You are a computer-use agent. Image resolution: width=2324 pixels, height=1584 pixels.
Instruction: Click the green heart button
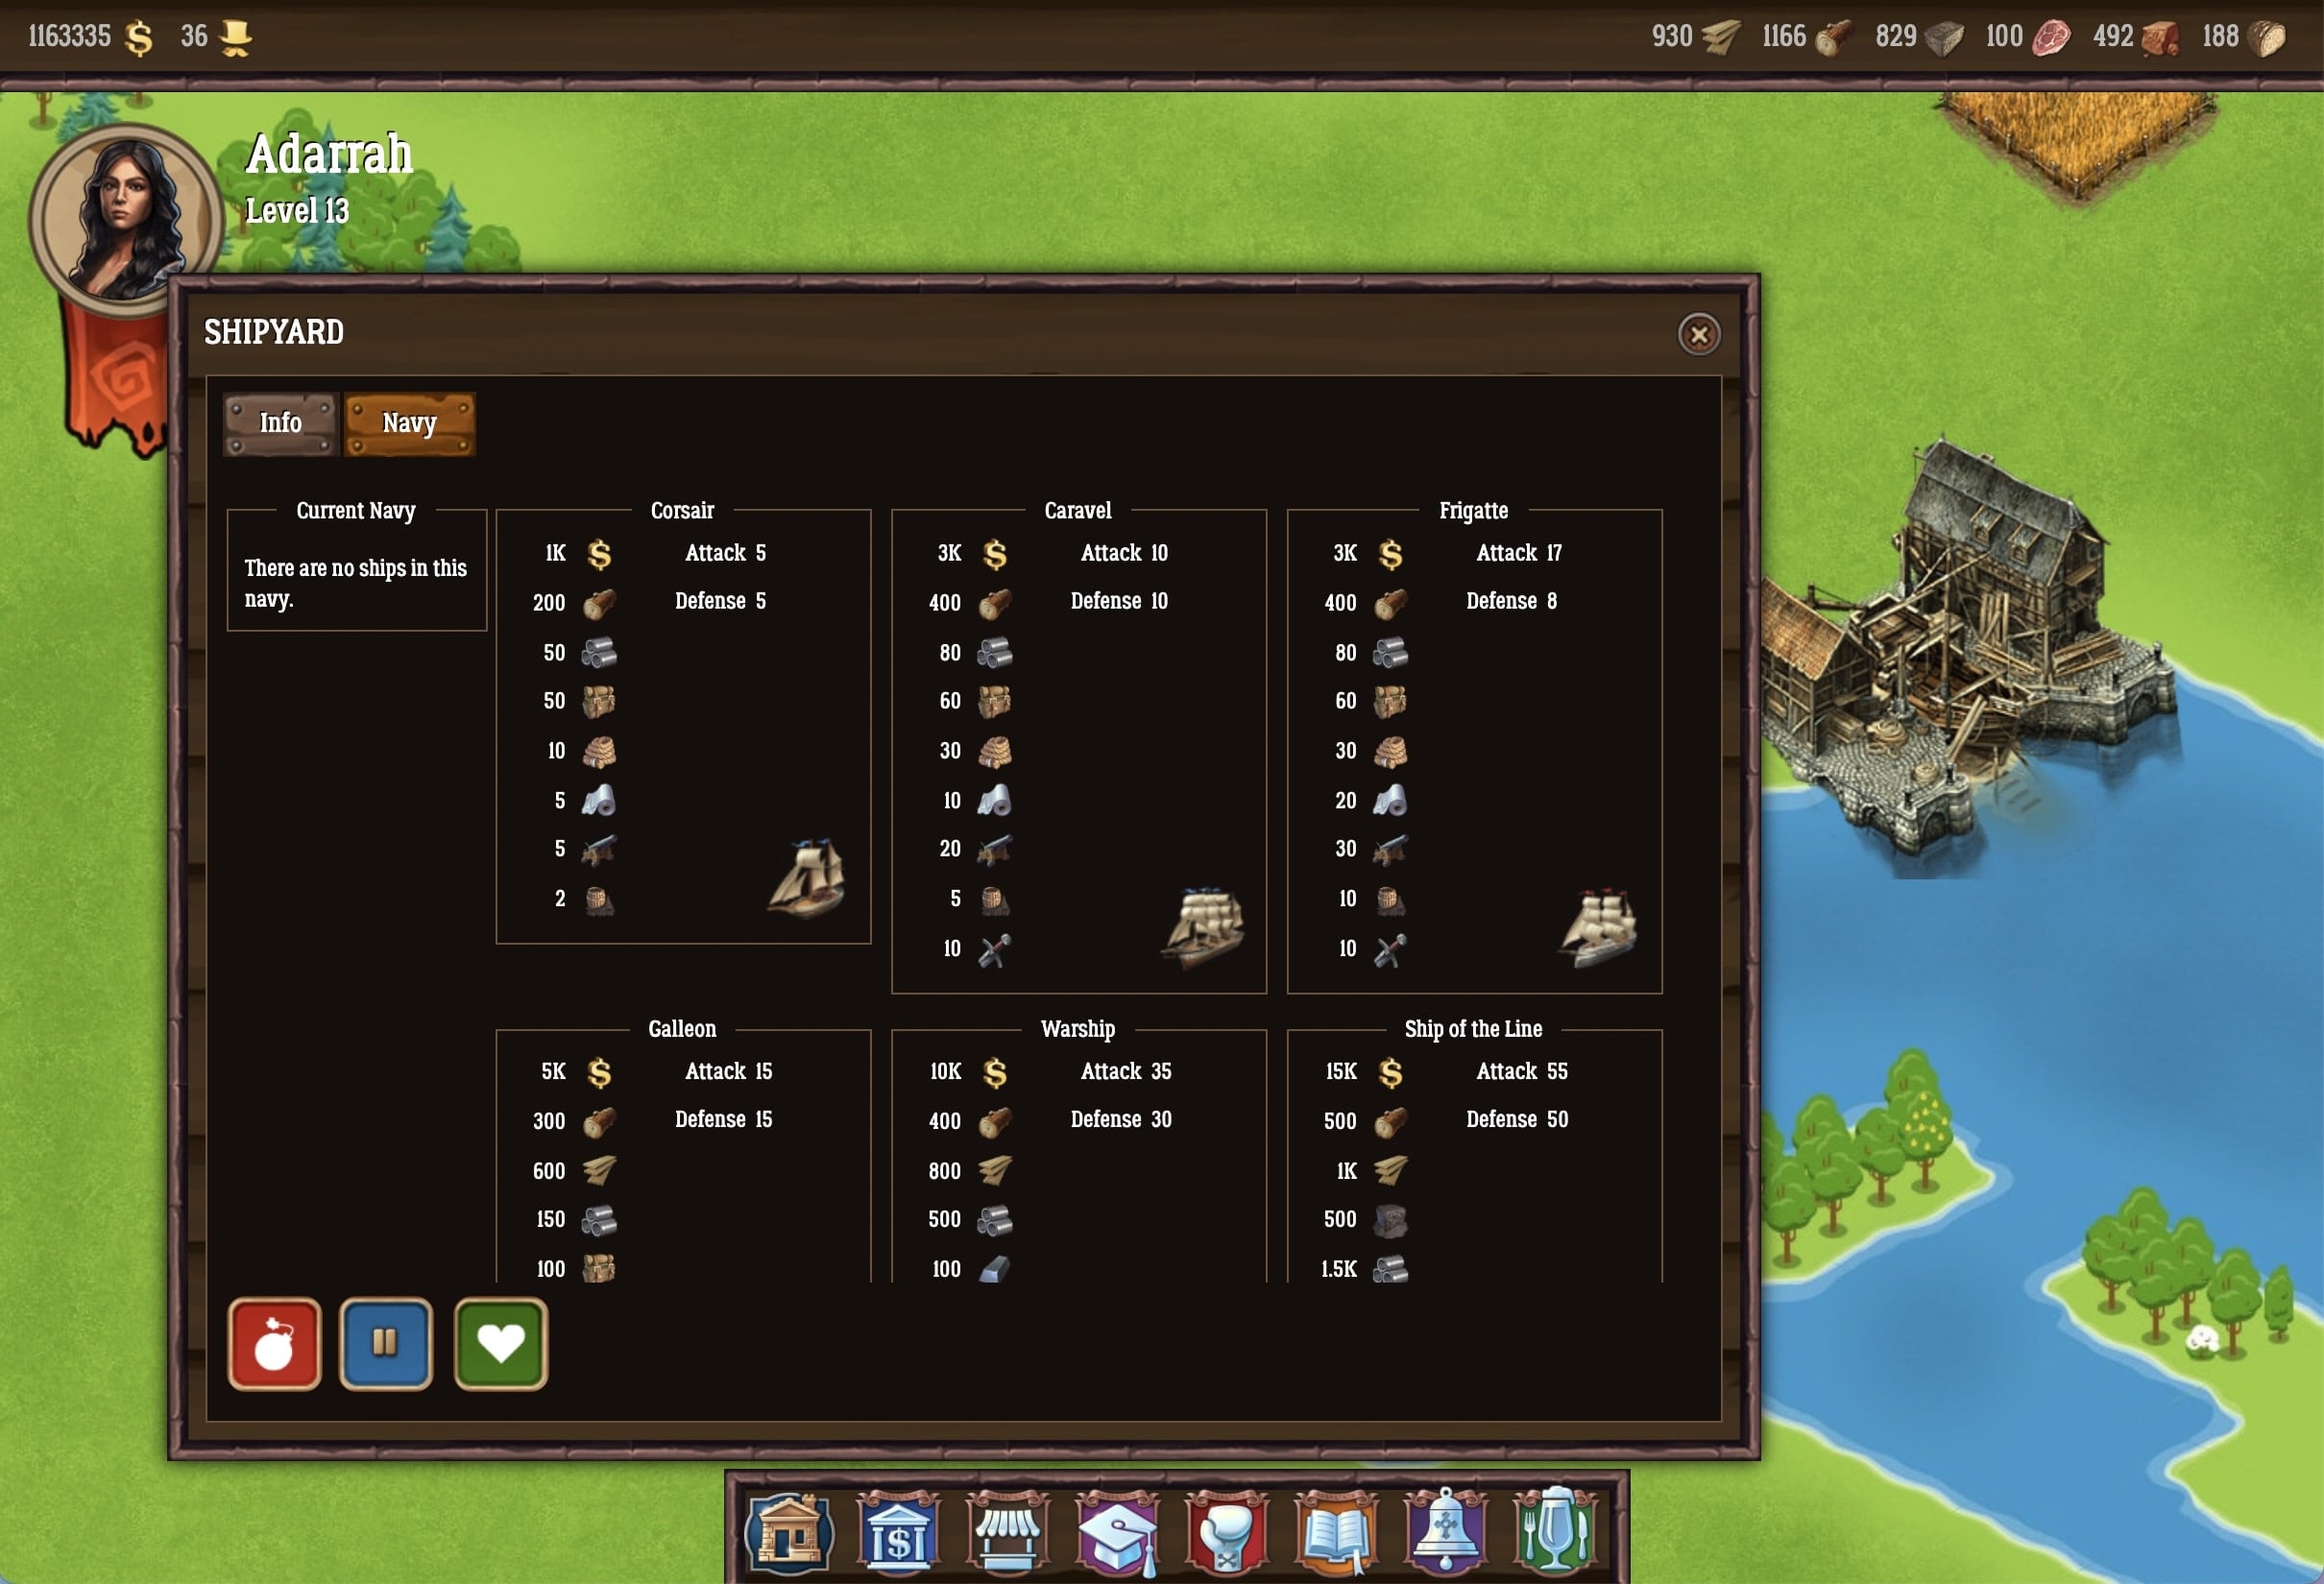click(500, 1343)
